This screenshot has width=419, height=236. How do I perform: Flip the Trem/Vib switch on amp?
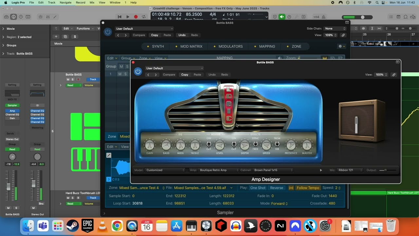277,144
